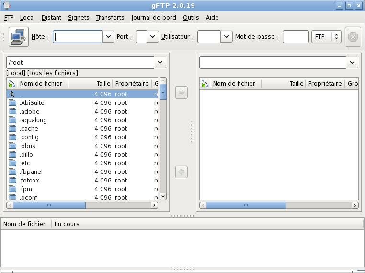The height and width of the screenshot is (273, 365).
Task: Sort local list by Taille
Action: tap(91, 83)
